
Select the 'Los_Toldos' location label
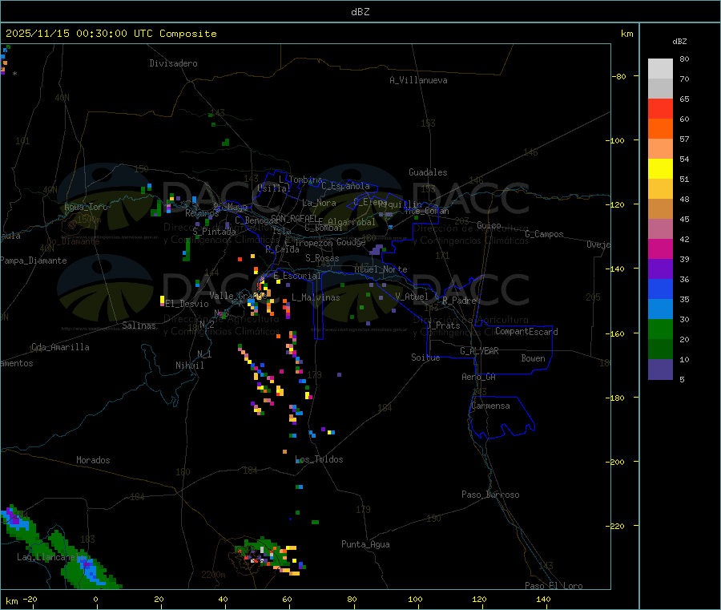pos(319,459)
